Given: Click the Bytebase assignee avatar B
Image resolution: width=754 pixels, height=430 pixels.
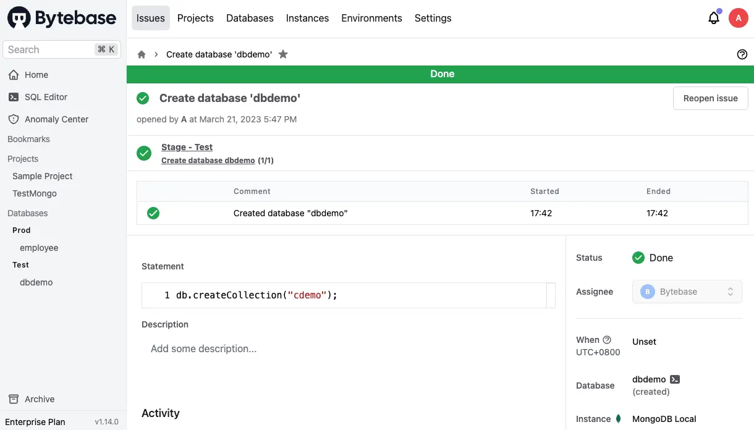Looking at the screenshot, I should [x=648, y=292].
